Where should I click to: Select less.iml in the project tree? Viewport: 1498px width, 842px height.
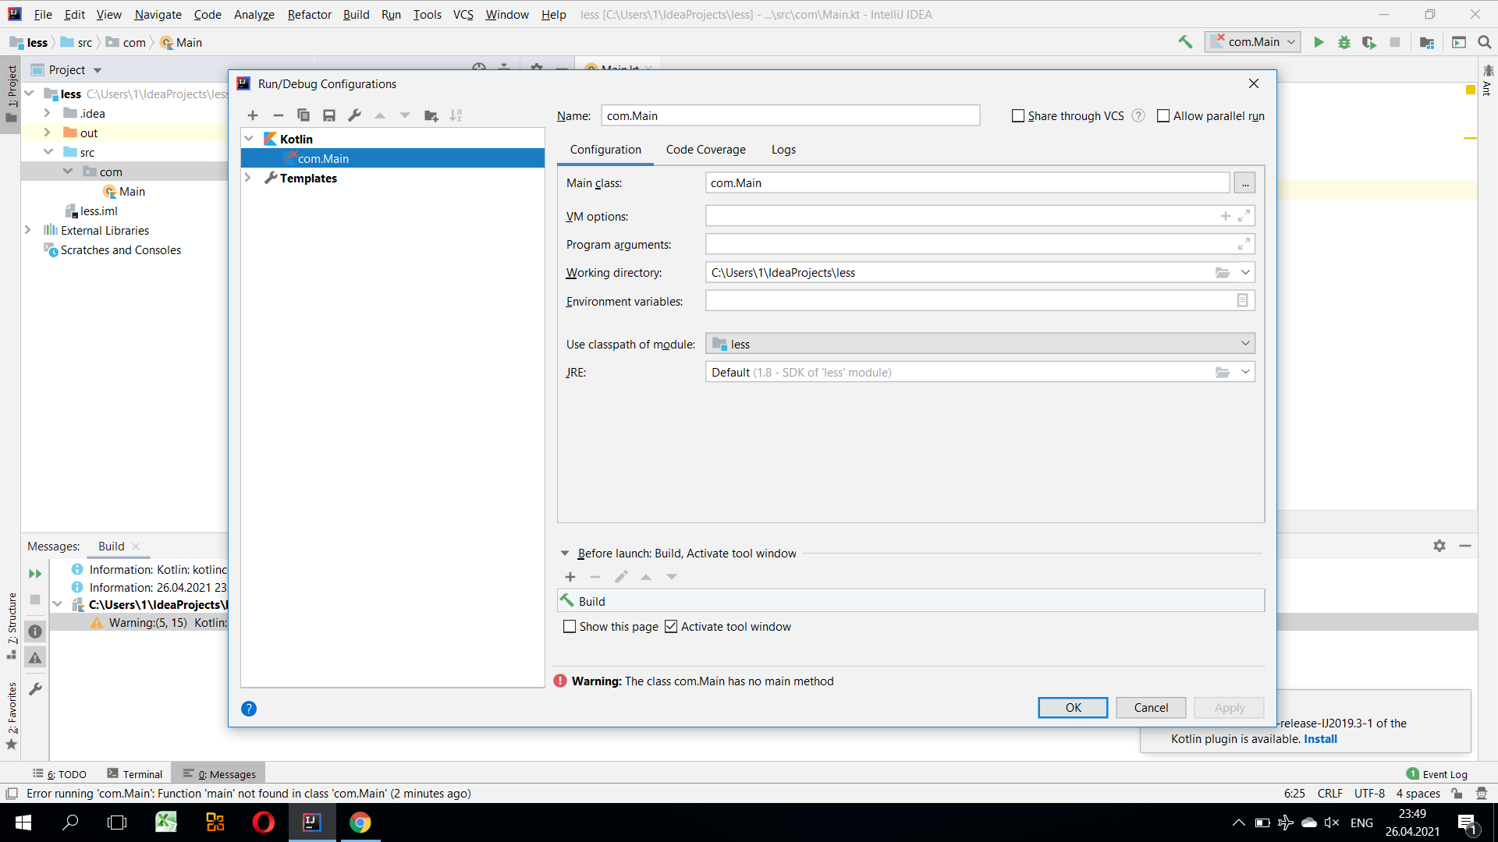click(x=98, y=210)
